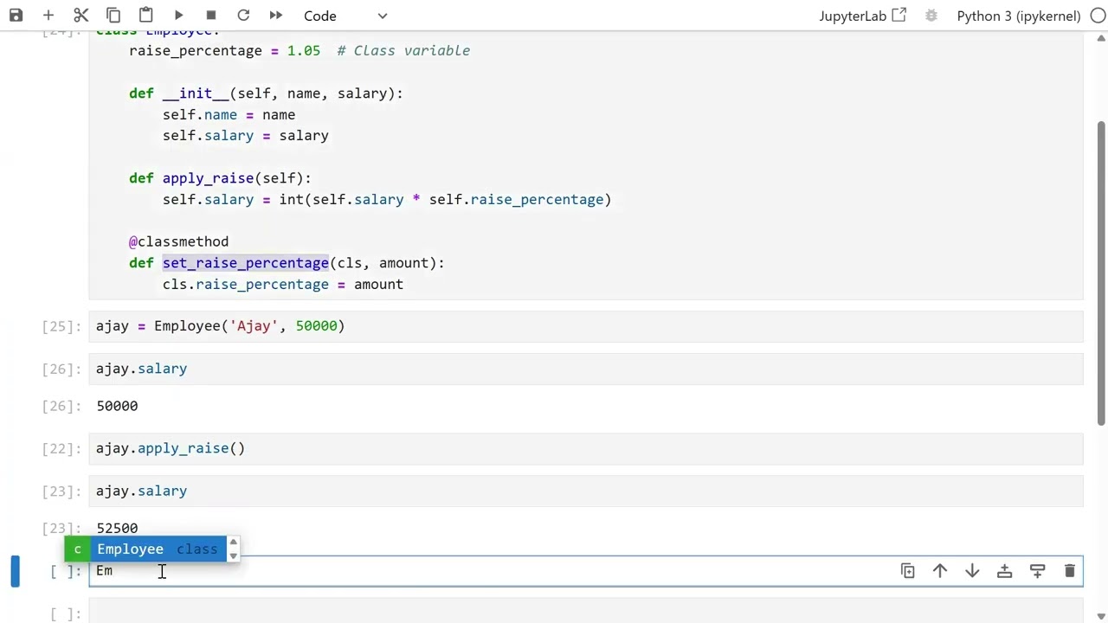Viewport: 1108px width, 623px height.
Task: Insert a cell above the active cell
Action: pos(1005,571)
